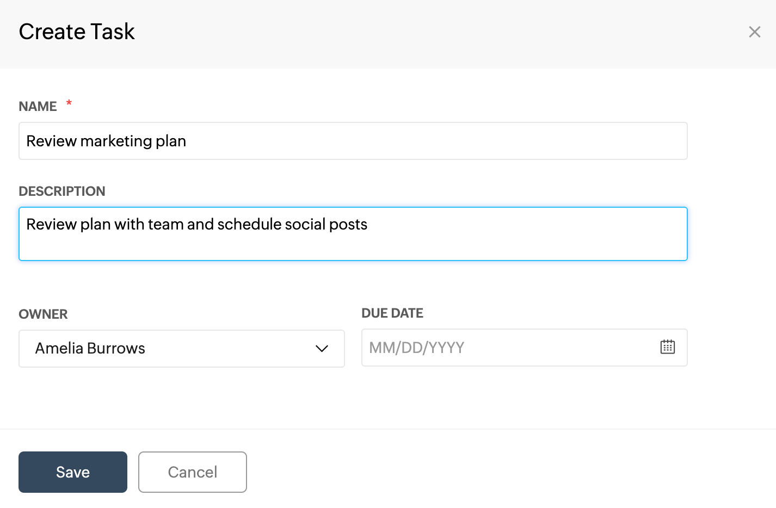
Task: Click into the Description text area
Action: point(353,242)
